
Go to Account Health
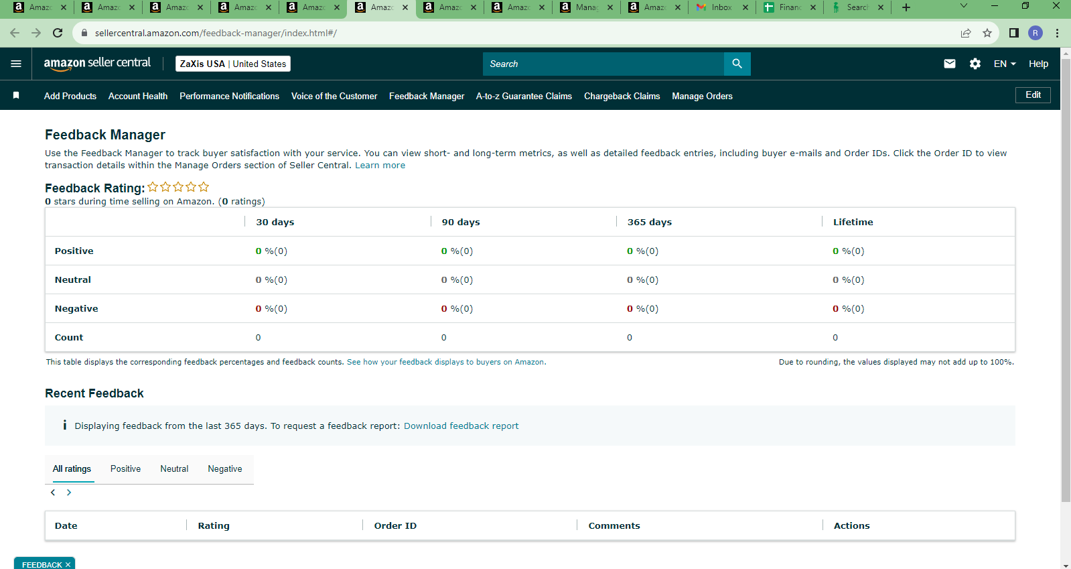point(138,96)
